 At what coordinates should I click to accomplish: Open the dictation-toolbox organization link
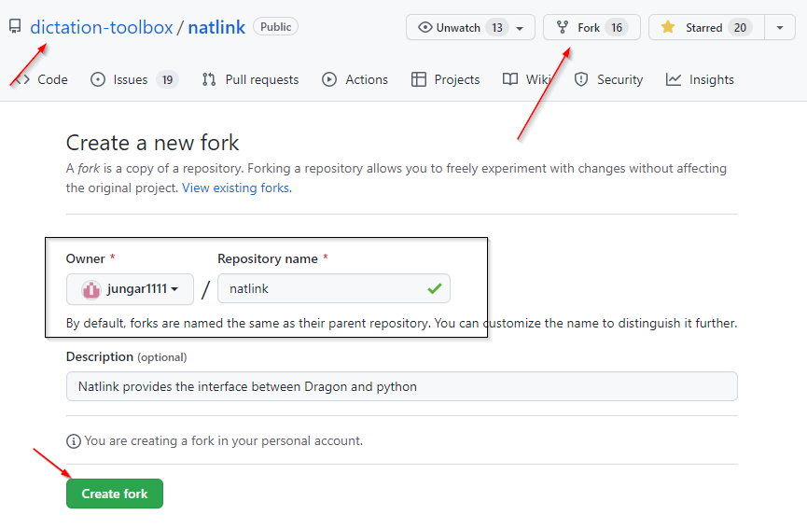(x=101, y=27)
